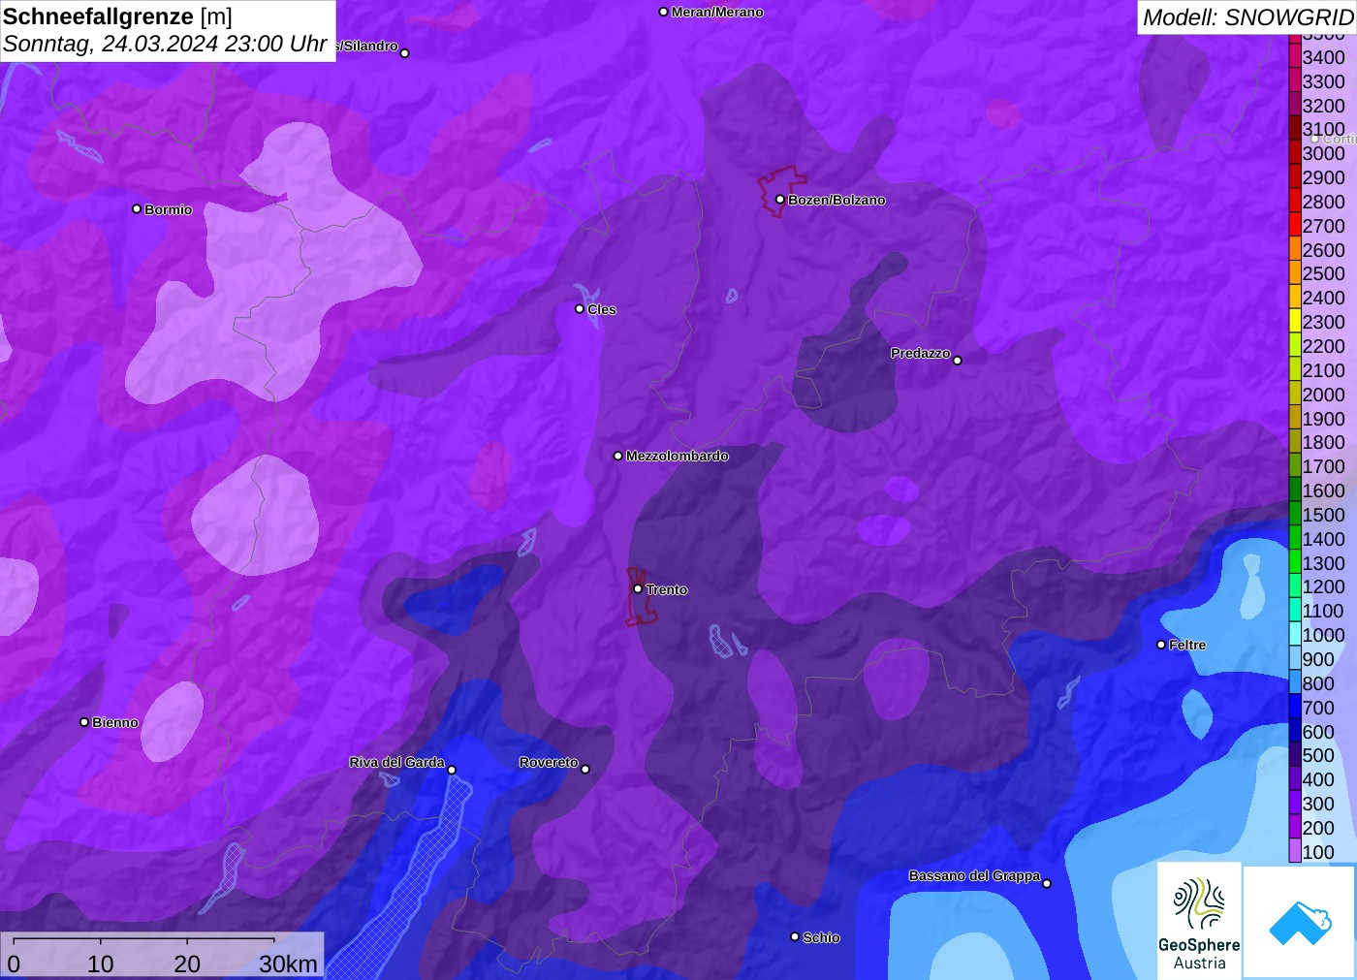Select the Cles city marker
This screenshot has height=980, width=1357.
coord(580,309)
